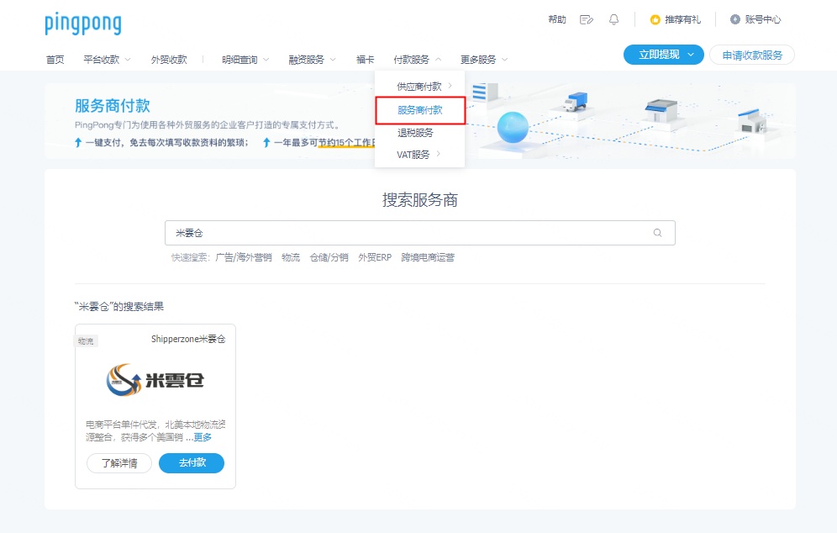
Task: Go to 账号中心 account center
Action: pos(763,19)
